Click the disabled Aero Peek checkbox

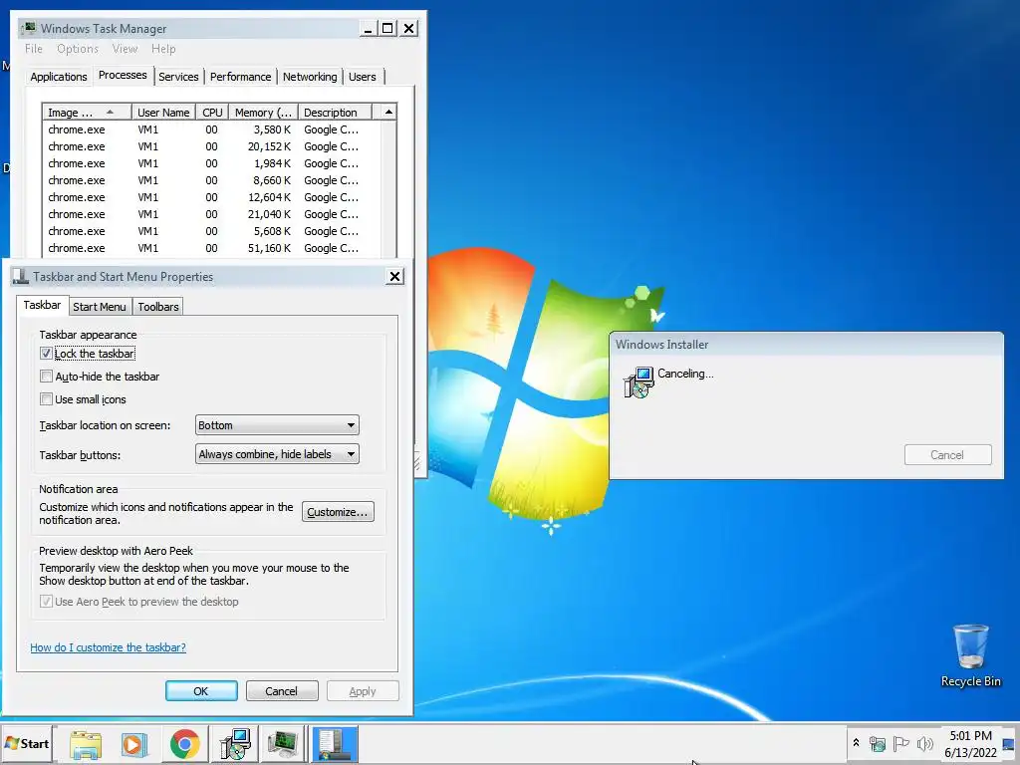click(x=46, y=601)
